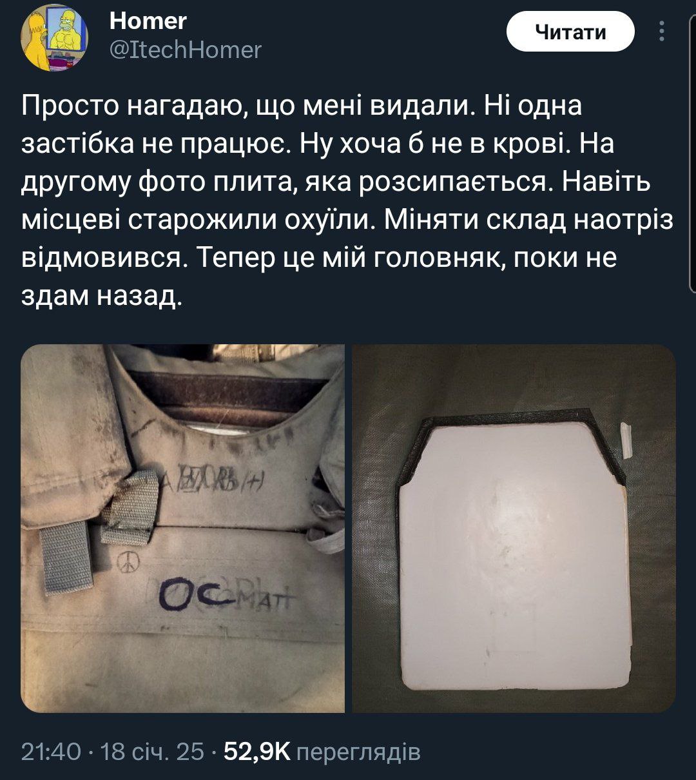Open the three-dot more options menu
Screen dimensions: 696x780
(662, 31)
